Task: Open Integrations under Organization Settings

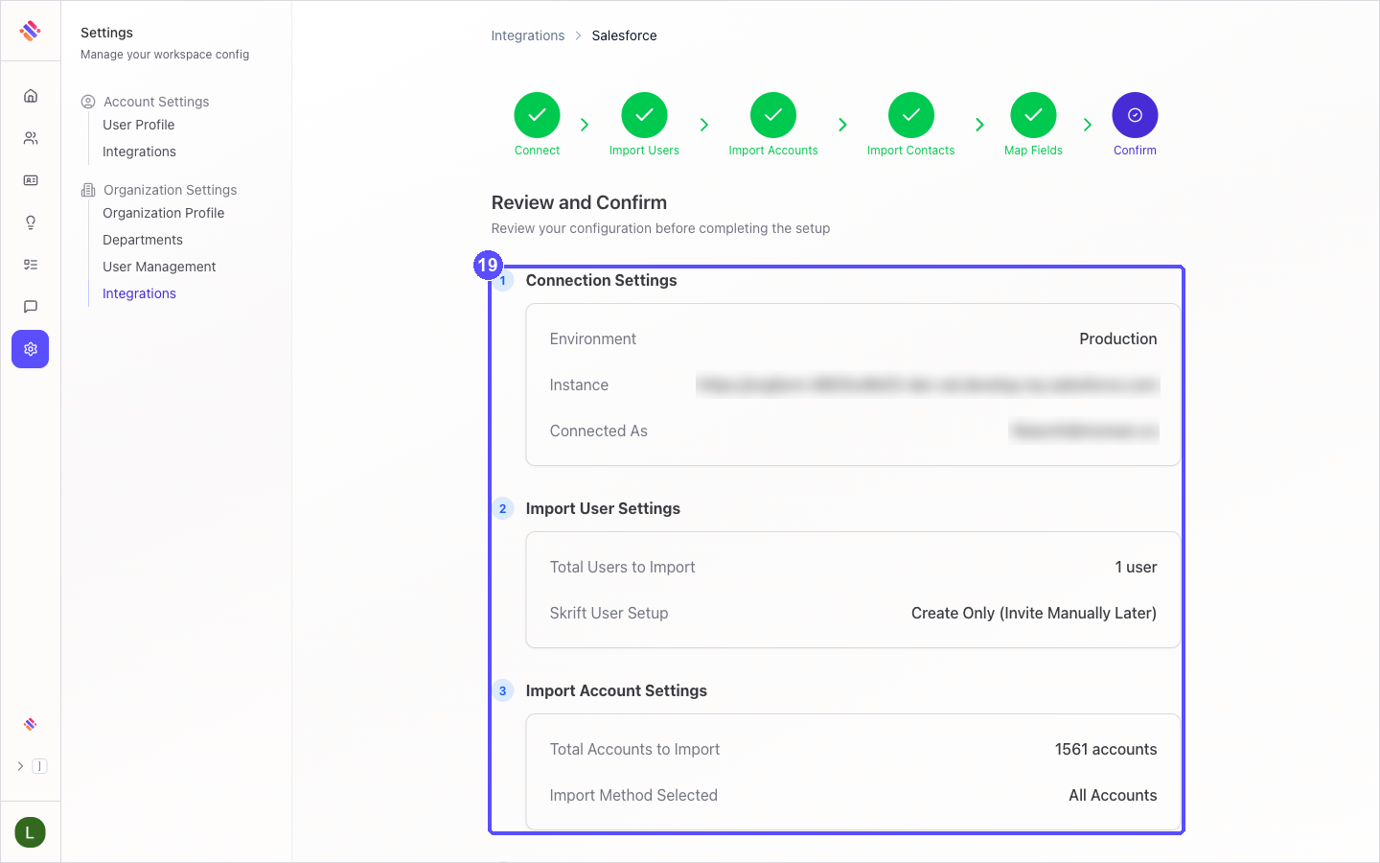Action: [x=139, y=293]
